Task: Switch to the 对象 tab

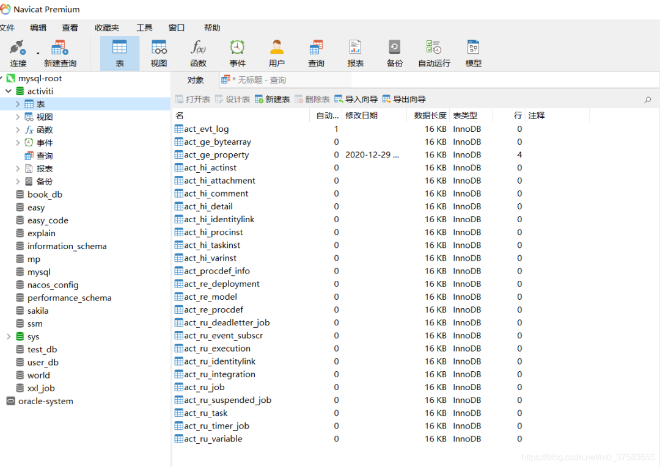Action: pos(196,80)
